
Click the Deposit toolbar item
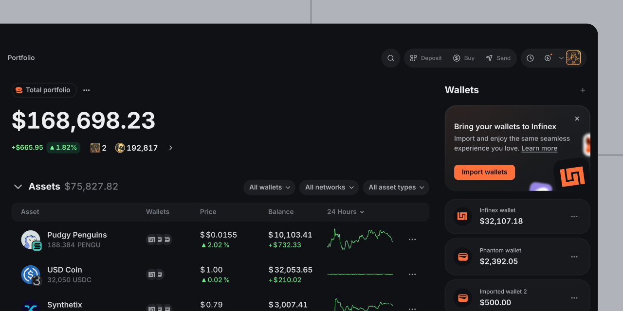pyautogui.click(x=426, y=58)
